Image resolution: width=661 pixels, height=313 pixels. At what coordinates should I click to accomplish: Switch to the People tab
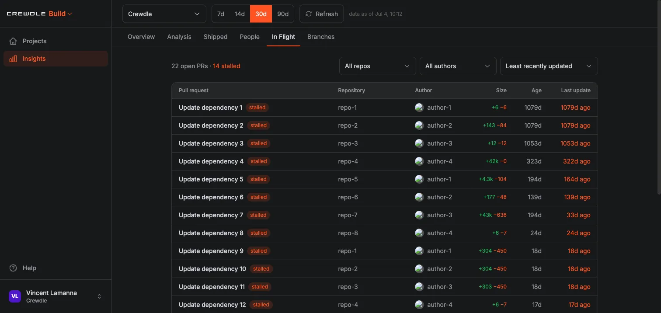[x=250, y=37]
